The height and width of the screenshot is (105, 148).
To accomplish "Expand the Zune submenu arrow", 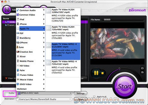I will click(x=44, y=47).
